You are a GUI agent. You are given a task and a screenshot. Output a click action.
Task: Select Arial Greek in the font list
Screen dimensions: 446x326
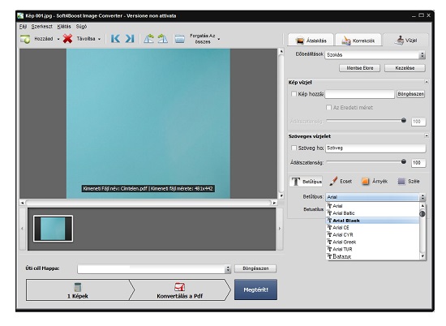pyautogui.click(x=373, y=242)
